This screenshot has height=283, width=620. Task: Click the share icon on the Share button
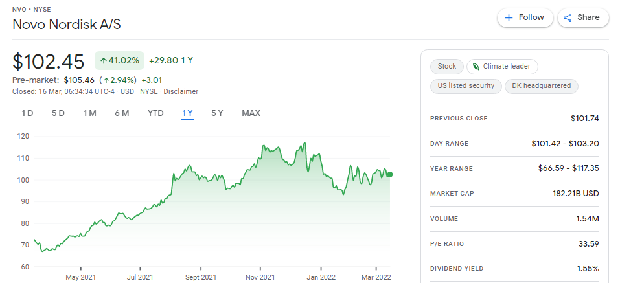[x=568, y=17]
